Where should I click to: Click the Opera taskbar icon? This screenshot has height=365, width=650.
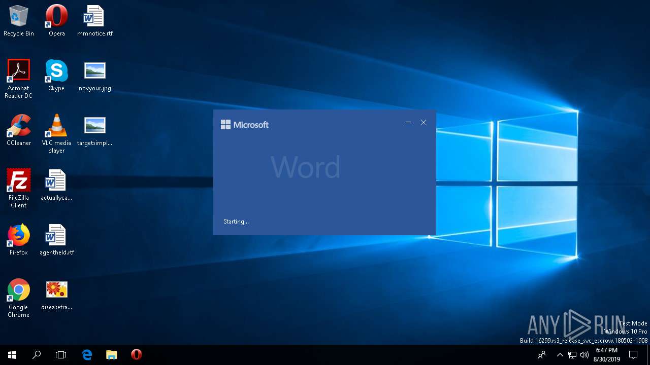point(136,355)
